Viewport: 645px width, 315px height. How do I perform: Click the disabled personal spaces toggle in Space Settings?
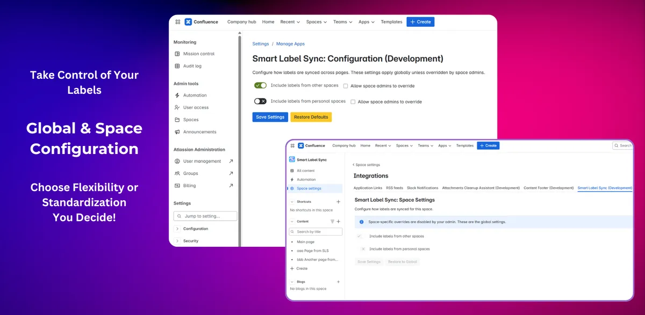tap(361, 249)
